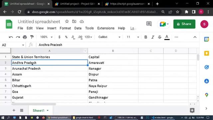Select column B header
The width and height of the screenshot is (213, 120).
tap(113, 51)
